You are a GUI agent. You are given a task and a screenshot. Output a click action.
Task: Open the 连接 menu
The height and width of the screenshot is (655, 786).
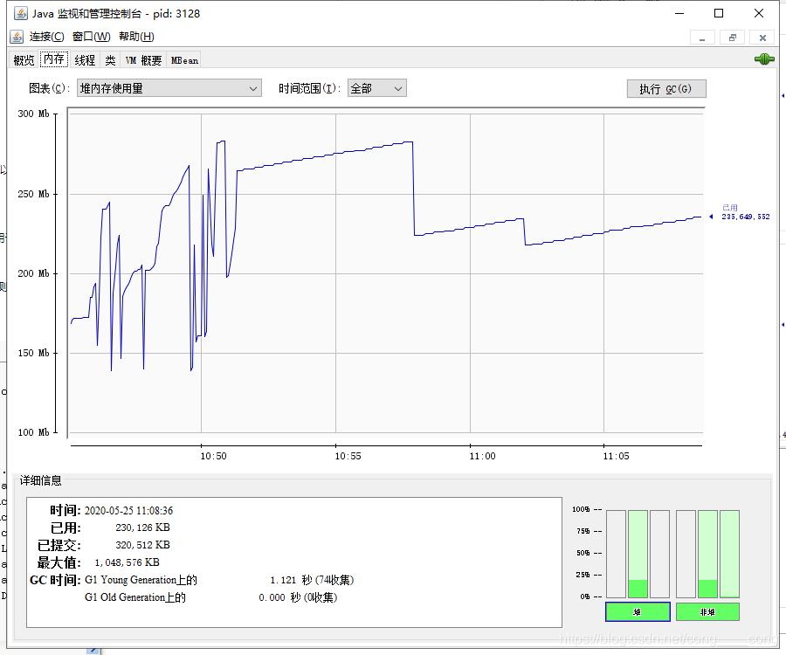coord(46,37)
